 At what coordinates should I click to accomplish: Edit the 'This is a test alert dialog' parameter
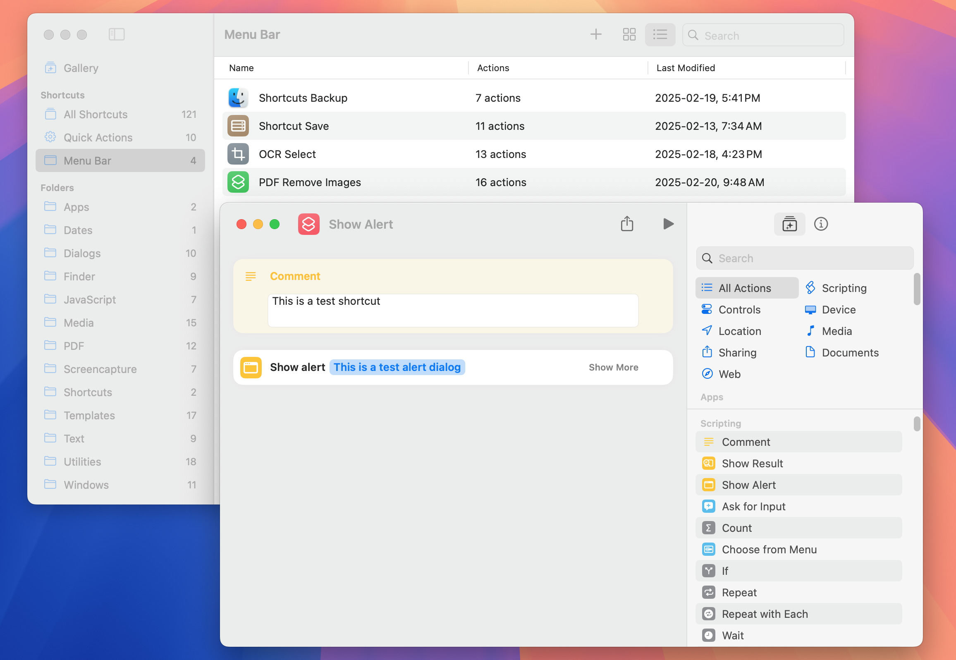point(397,367)
